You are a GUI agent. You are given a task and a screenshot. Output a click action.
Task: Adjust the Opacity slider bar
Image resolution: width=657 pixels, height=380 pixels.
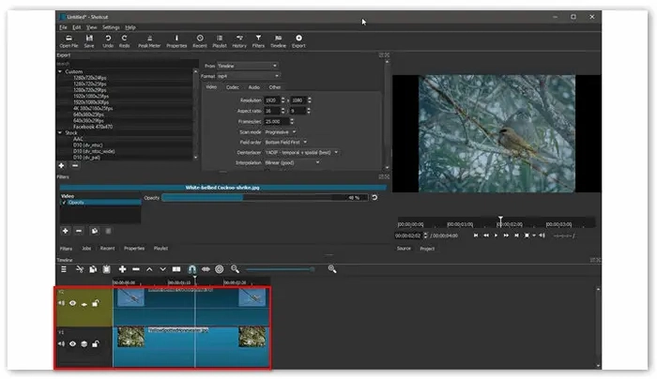[x=265, y=198]
